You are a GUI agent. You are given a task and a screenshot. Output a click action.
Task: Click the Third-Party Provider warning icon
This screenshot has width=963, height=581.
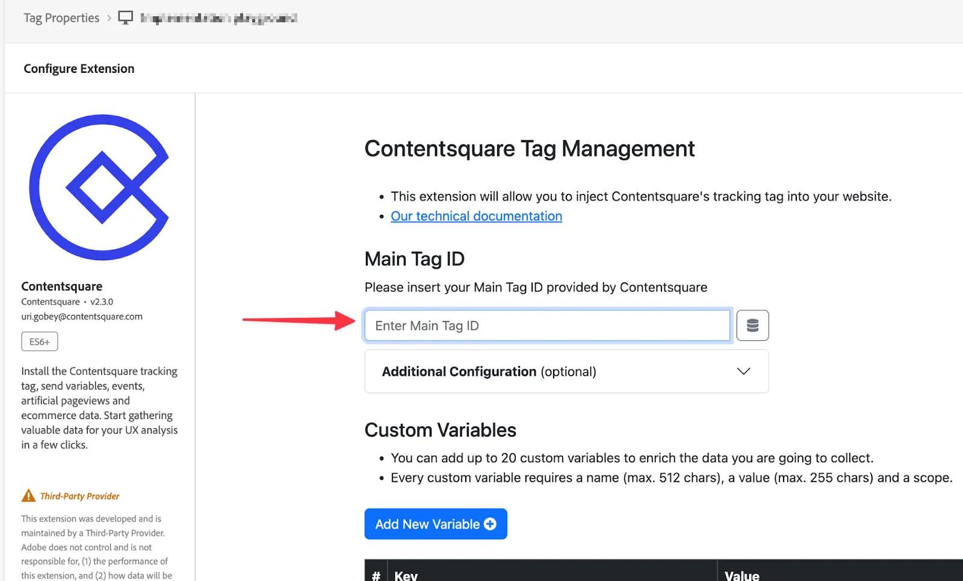click(28, 496)
